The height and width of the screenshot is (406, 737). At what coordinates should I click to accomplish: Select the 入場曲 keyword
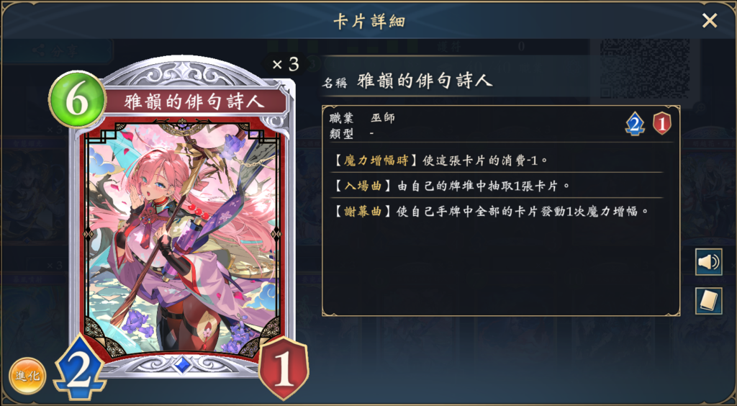363,186
